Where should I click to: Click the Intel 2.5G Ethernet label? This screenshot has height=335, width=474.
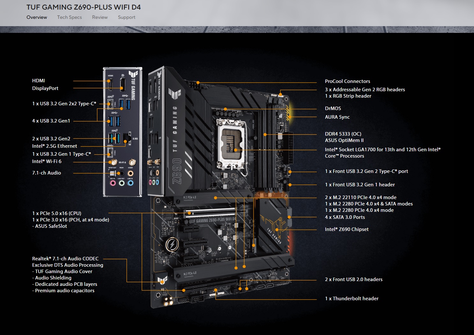click(55, 146)
